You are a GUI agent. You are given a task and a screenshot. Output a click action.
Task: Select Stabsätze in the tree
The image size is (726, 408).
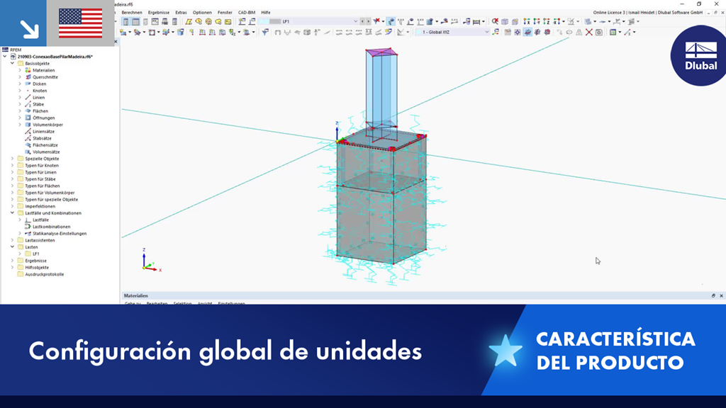pos(42,138)
